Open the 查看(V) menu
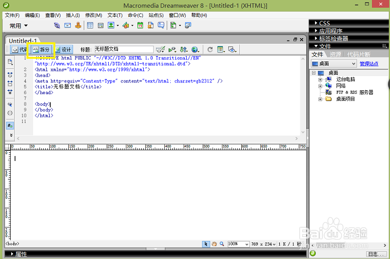The width and height of the screenshot is (390, 259). [x=53, y=15]
